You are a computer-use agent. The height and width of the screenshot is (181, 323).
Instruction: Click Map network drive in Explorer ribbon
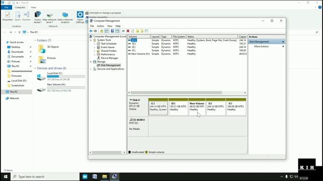tap(49, 17)
